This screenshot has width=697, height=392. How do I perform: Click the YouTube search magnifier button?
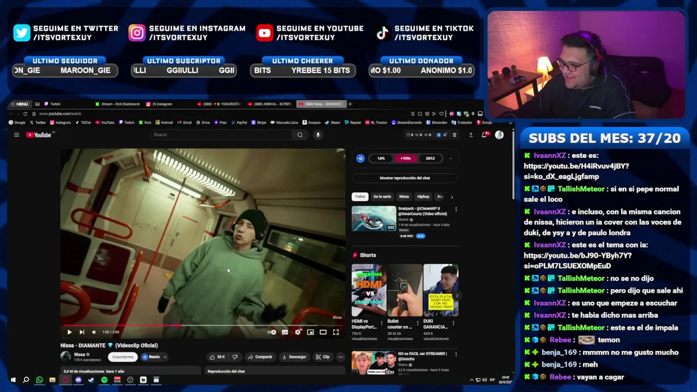click(x=299, y=135)
